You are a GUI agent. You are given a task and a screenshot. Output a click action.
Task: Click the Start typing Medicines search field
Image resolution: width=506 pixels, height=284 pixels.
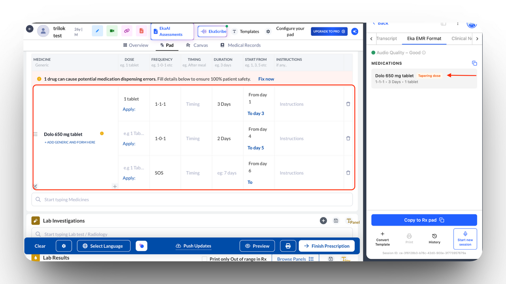192,200
